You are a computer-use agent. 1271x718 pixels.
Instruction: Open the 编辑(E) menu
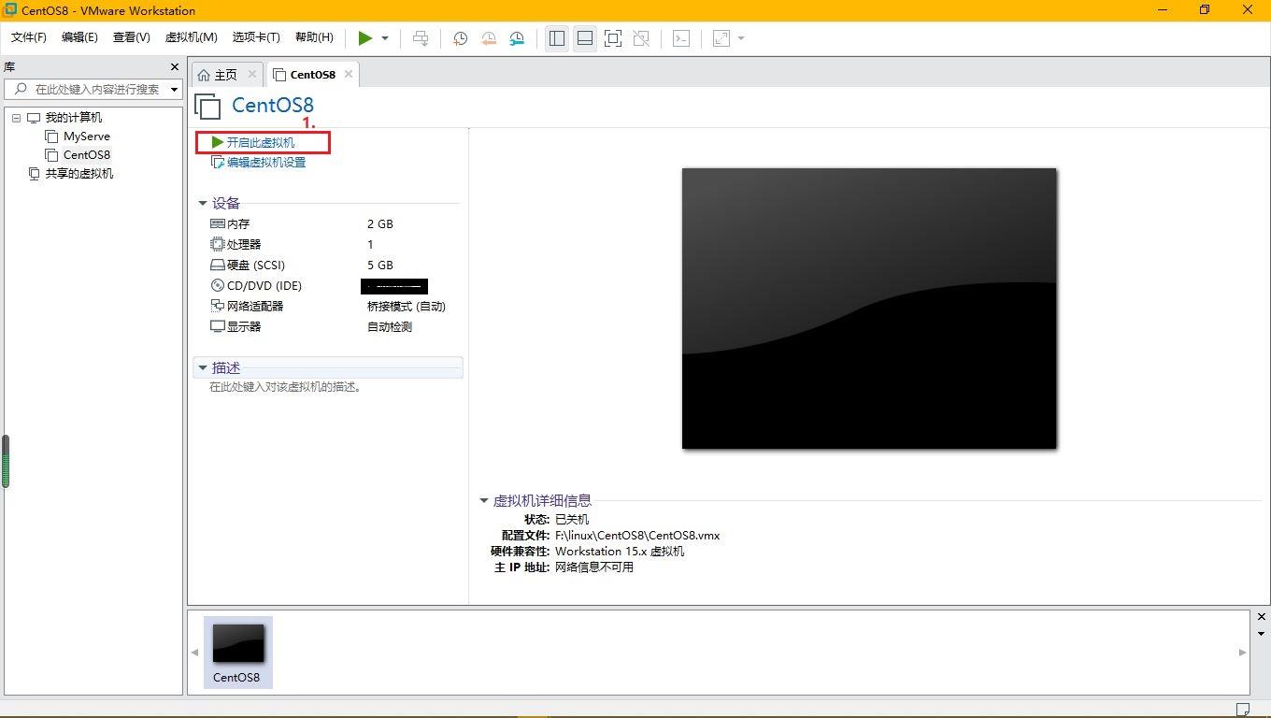point(79,37)
